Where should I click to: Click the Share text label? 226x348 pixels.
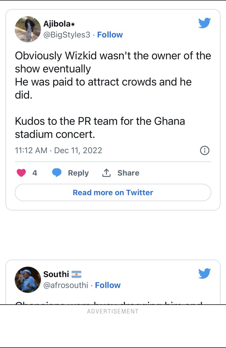click(128, 173)
